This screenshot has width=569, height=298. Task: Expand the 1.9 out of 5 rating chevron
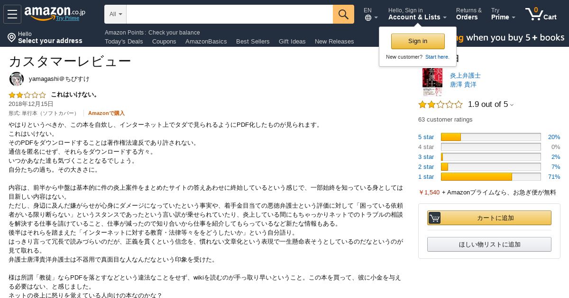(512, 105)
